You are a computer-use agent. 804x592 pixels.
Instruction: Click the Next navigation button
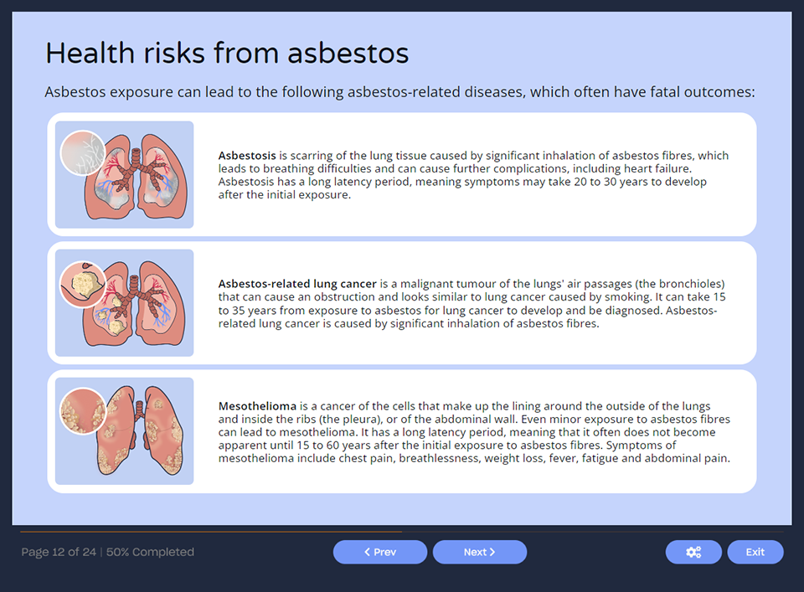480,552
